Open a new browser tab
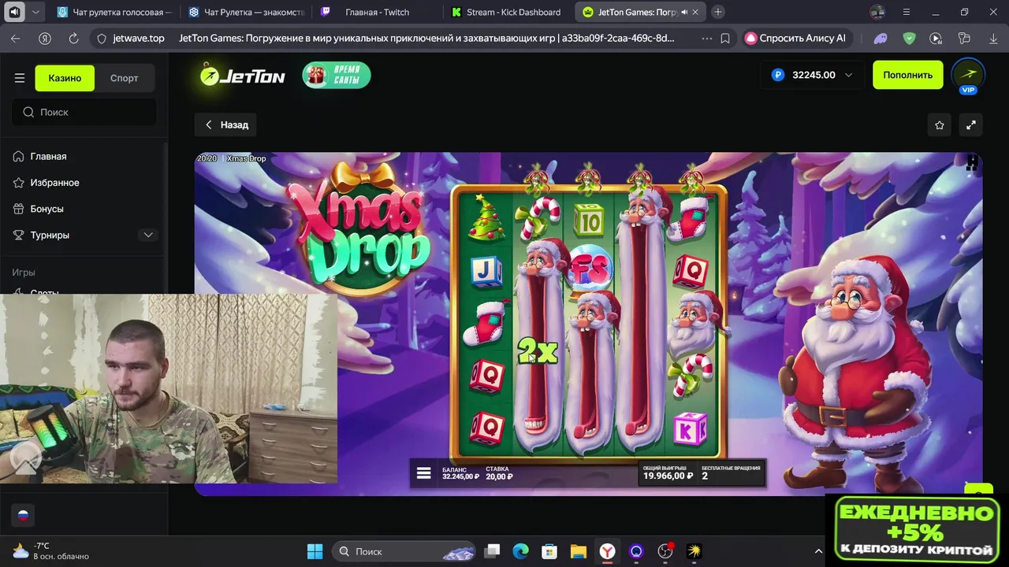1009x567 pixels. pyautogui.click(x=717, y=12)
